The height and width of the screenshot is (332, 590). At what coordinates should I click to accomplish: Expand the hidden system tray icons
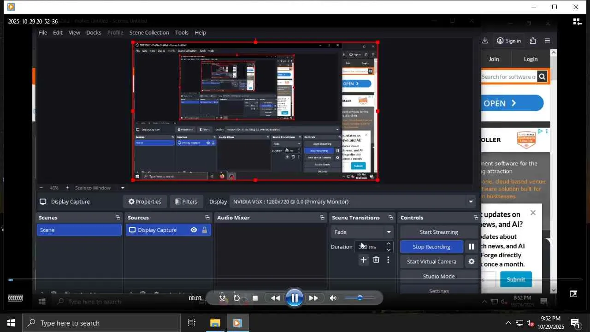(x=508, y=323)
